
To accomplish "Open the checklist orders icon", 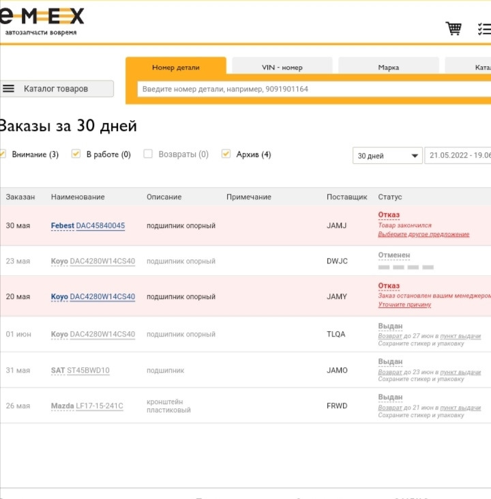I will tap(484, 29).
